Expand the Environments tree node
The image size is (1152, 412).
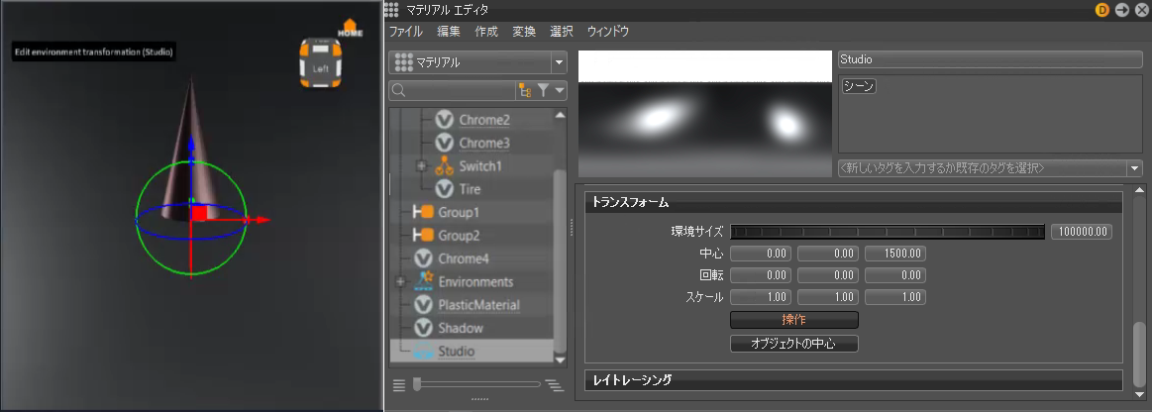tap(400, 281)
